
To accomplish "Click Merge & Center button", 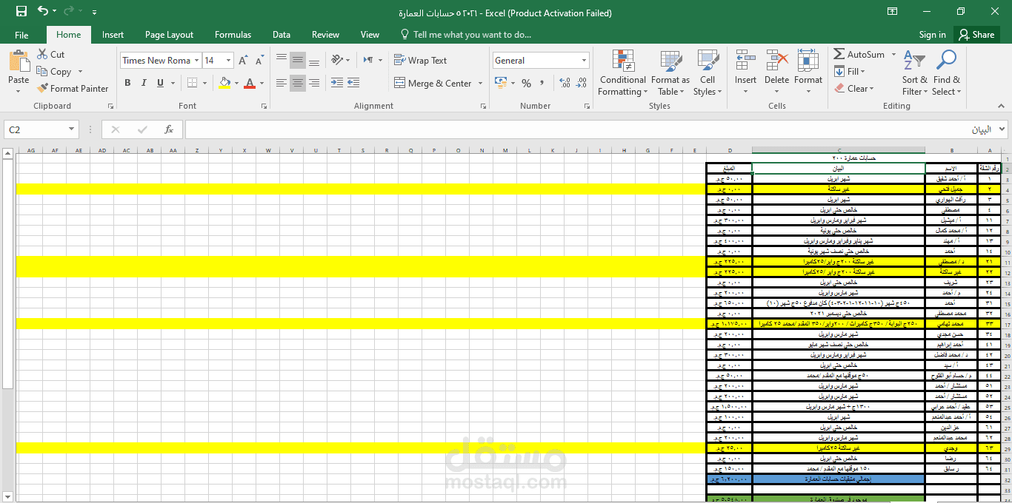I will point(433,84).
